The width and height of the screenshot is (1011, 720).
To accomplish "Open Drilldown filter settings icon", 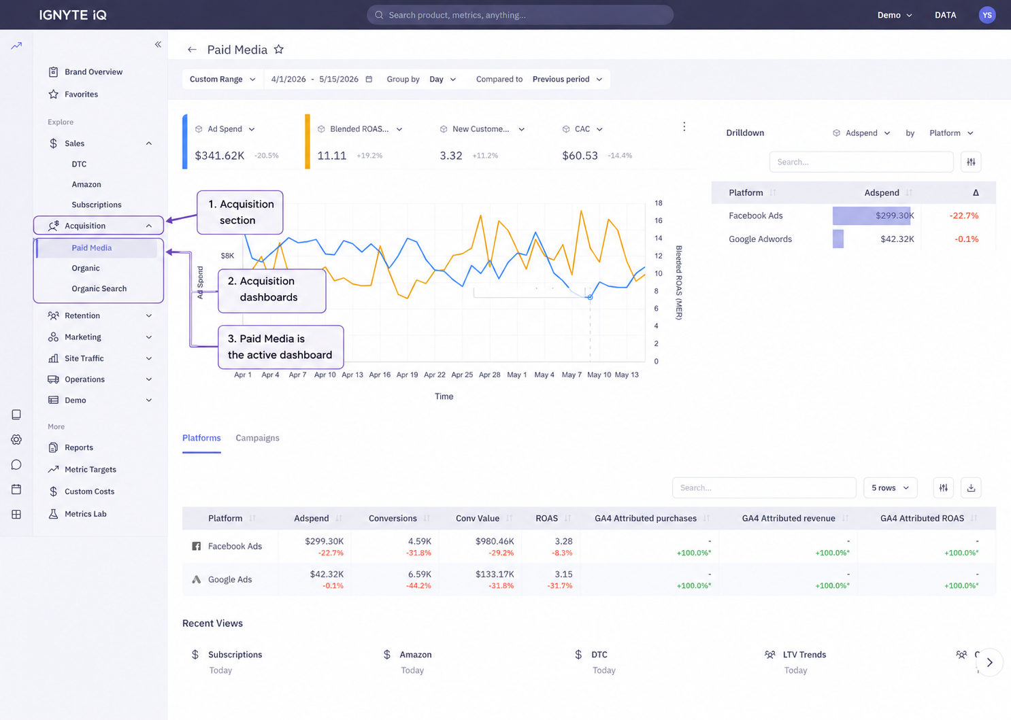I will 971,162.
